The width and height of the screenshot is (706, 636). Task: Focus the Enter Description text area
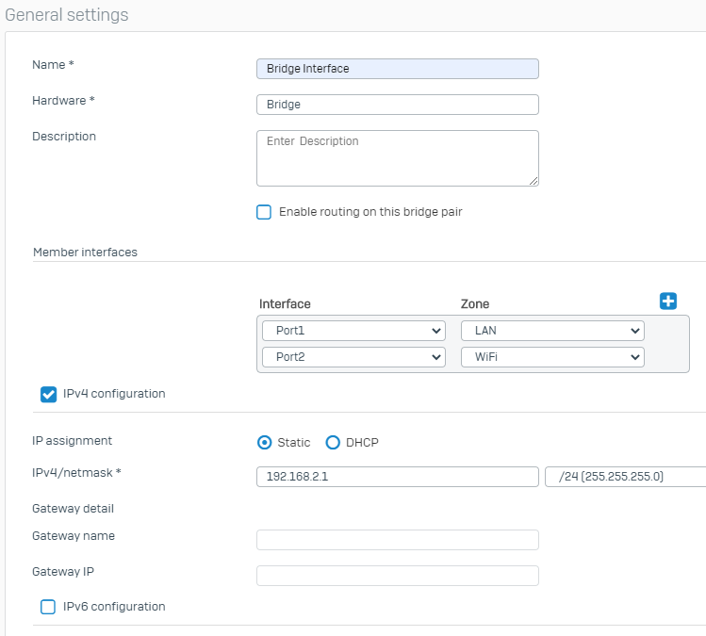[397, 157]
